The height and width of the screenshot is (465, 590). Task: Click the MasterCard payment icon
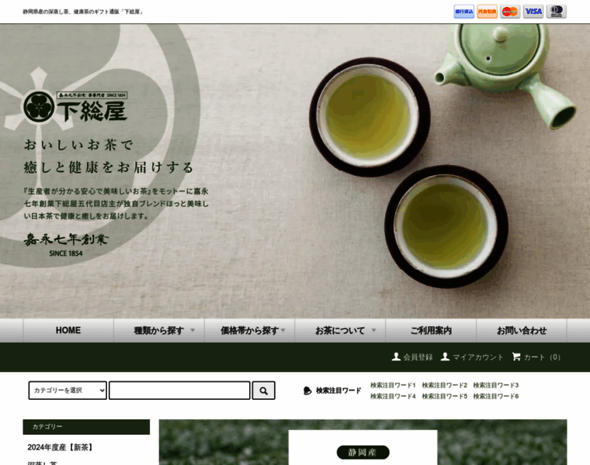(510, 12)
